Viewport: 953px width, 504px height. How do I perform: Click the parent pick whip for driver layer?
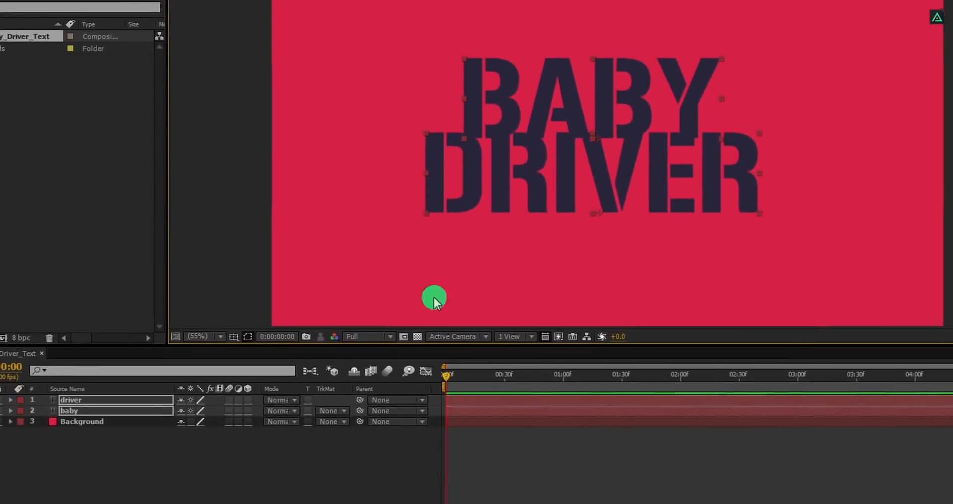pyautogui.click(x=360, y=400)
